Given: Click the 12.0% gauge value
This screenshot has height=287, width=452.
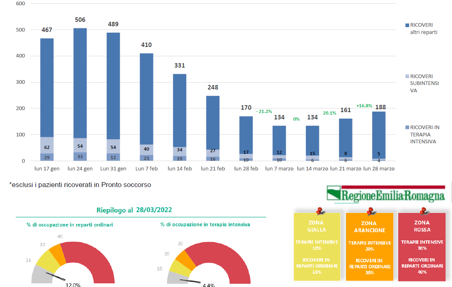Looking at the screenshot, I should (73, 285).
